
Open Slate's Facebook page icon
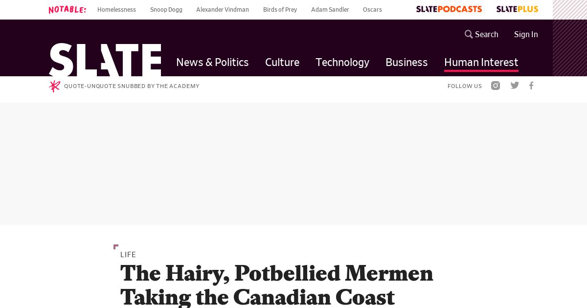[531, 86]
